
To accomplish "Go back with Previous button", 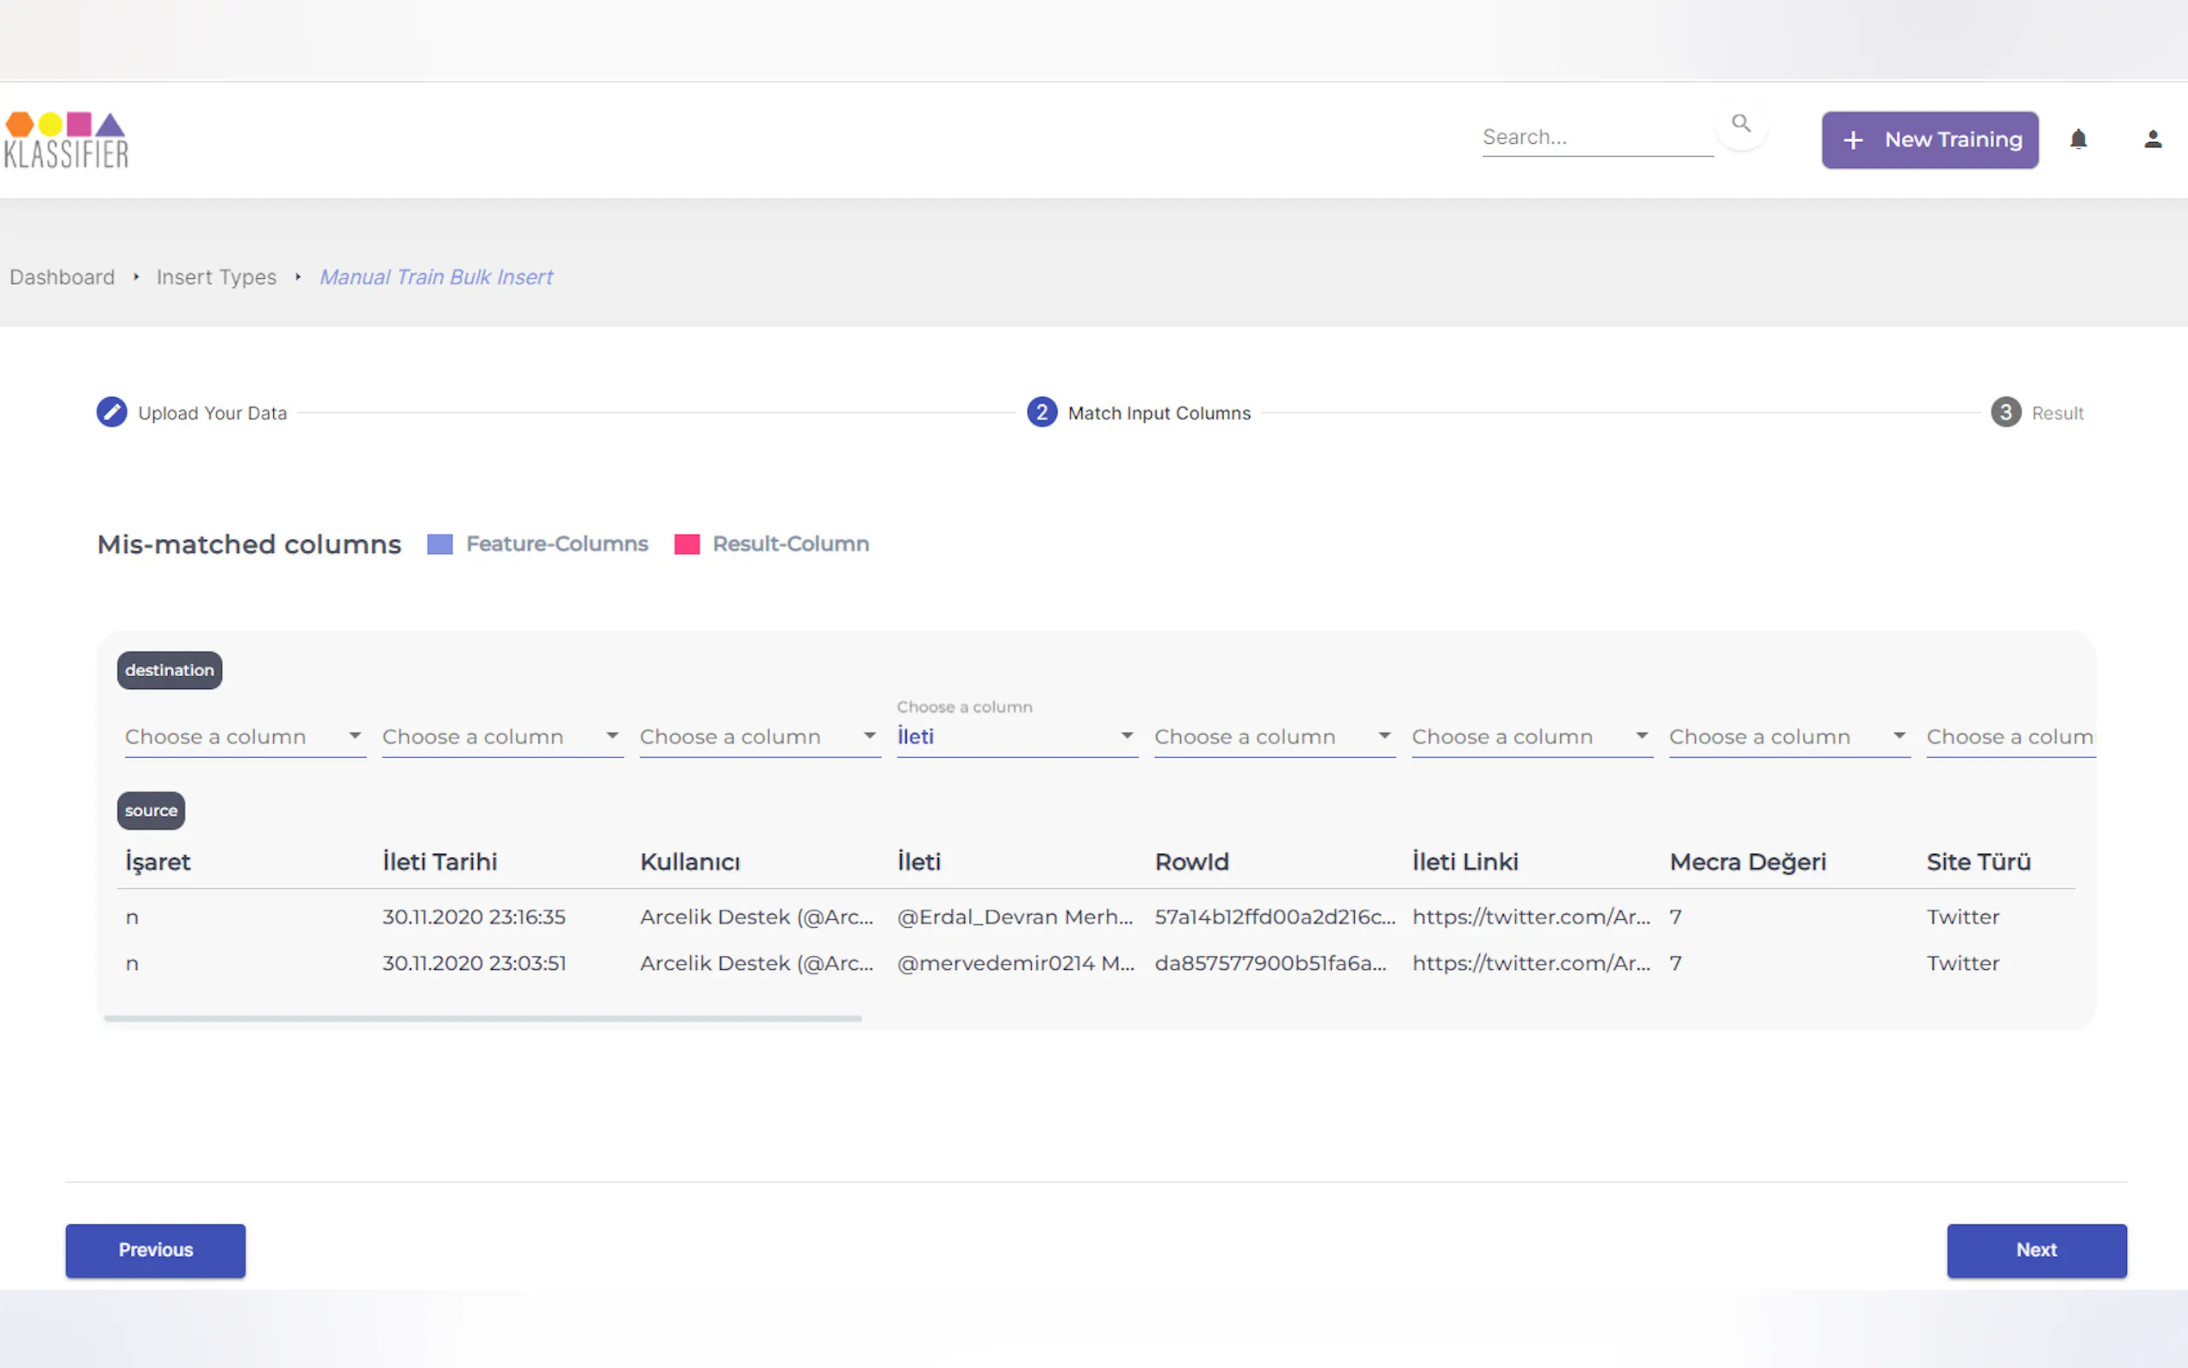I will click(155, 1249).
